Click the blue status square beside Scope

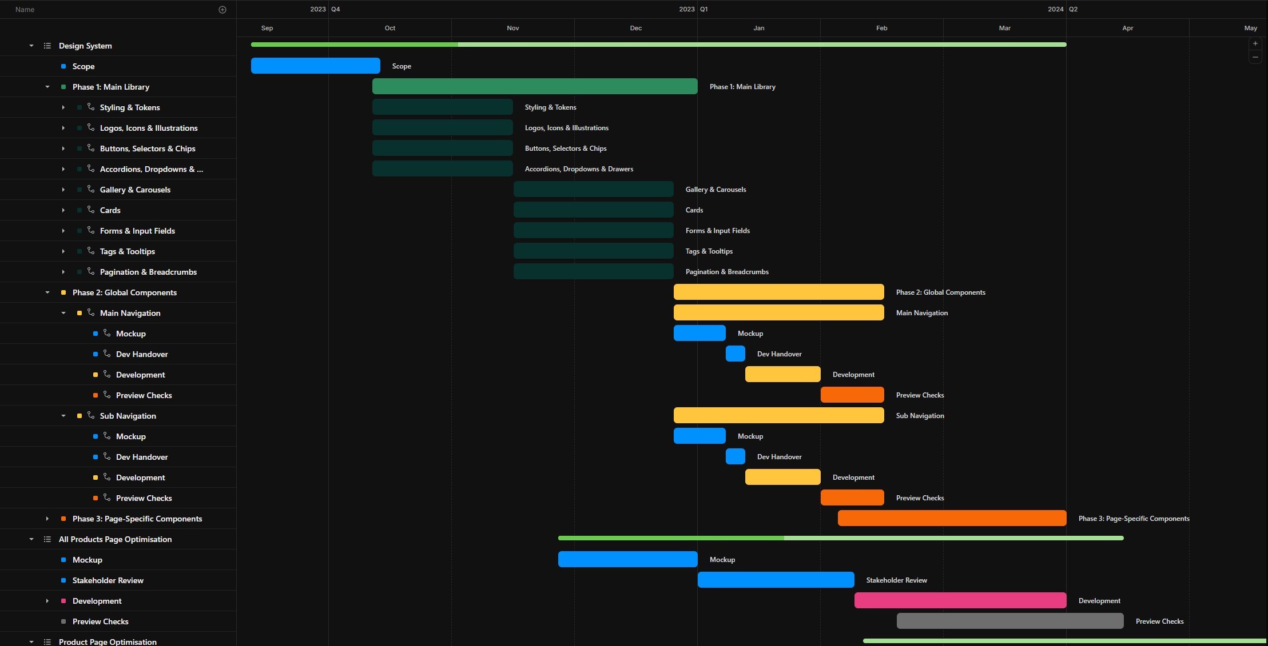[x=63, y=66]
